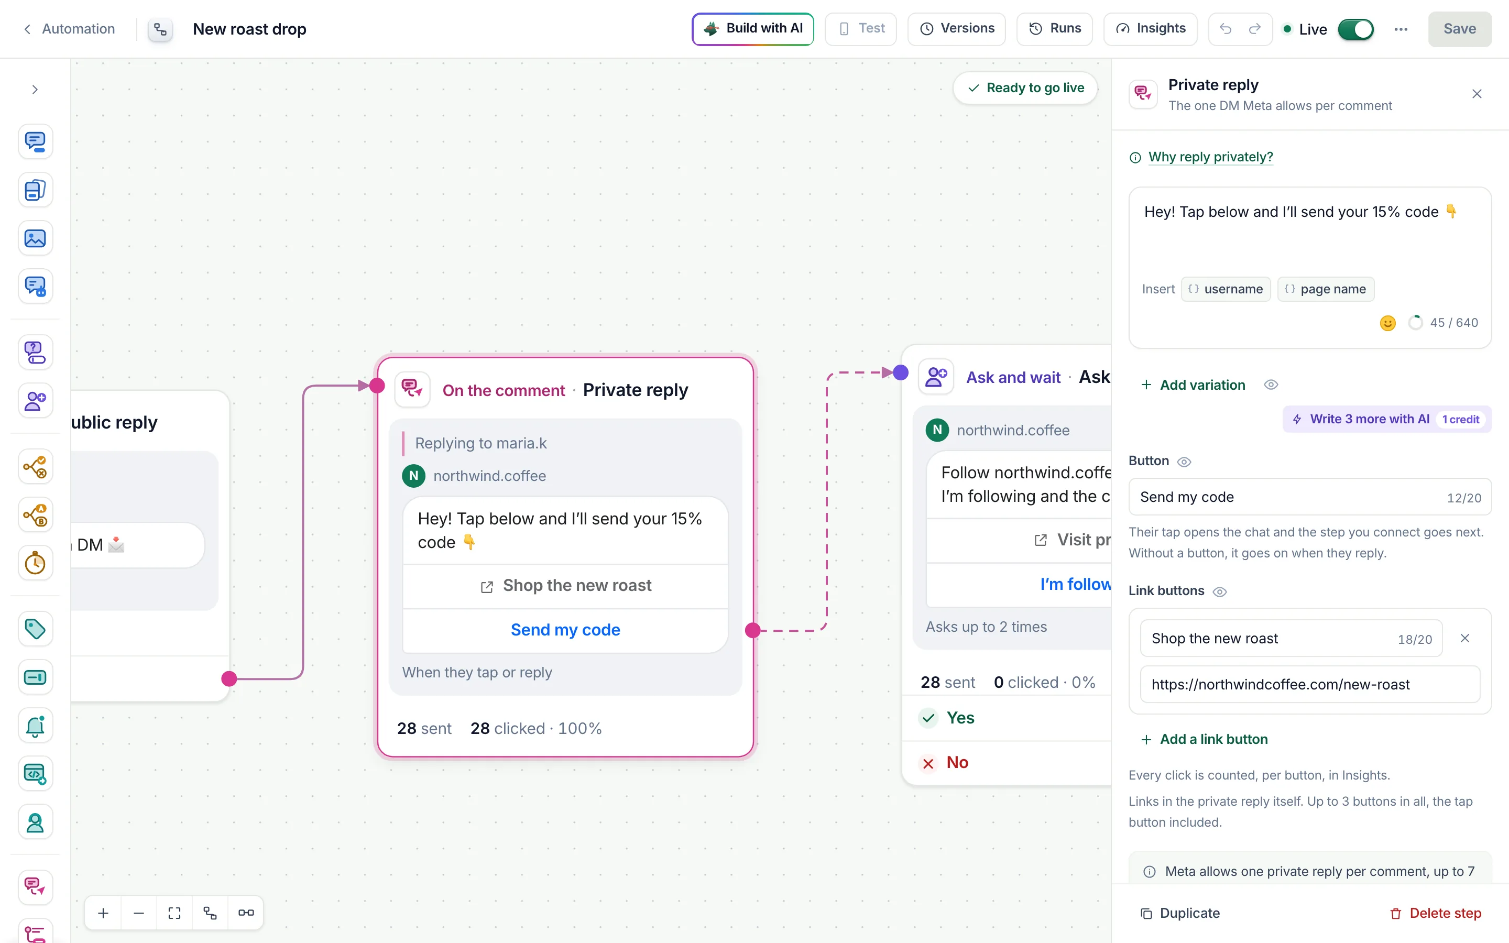Toggle the eye icon beside Link buttons

pyautogui.click(x=1220, y=591)
